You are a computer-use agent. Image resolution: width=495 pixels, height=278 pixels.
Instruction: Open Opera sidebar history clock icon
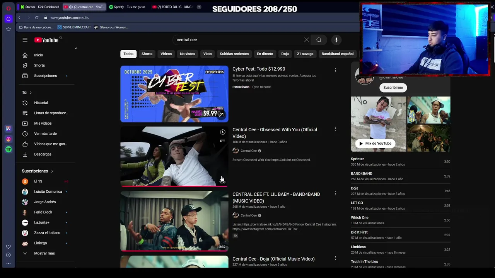8,255
